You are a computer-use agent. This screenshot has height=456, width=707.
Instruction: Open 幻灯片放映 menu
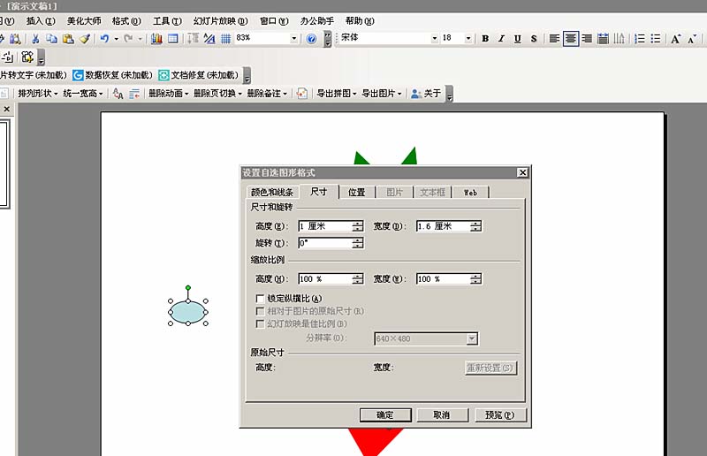click(220, 20)
